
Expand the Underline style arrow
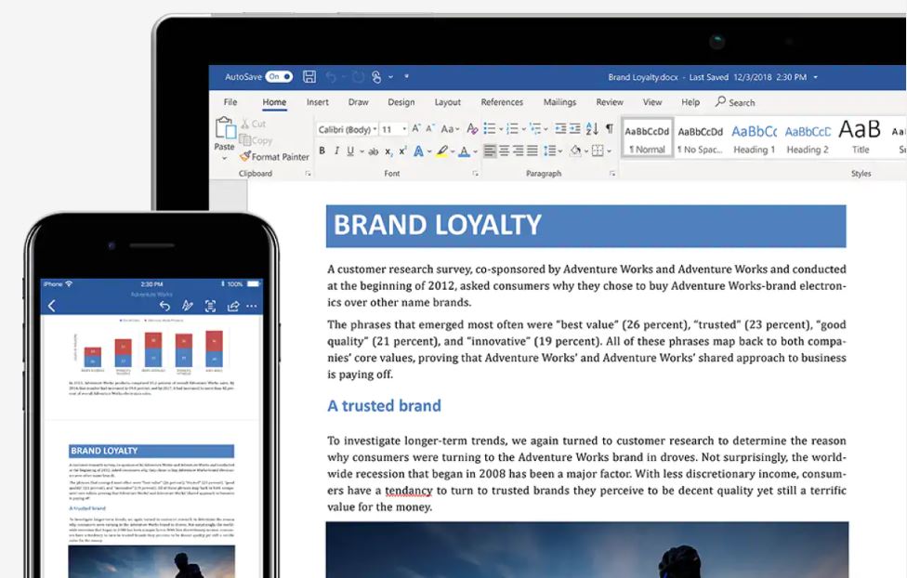(x=361, y=151)
